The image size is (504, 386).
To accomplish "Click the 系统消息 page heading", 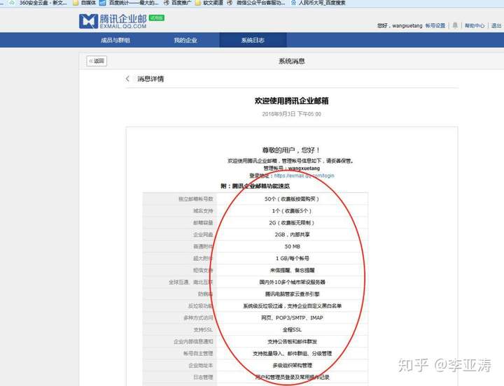I will click(x=291, y=61).
